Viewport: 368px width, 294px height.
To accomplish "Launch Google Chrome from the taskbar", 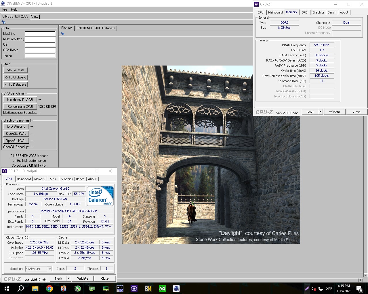I will [49, 288].
